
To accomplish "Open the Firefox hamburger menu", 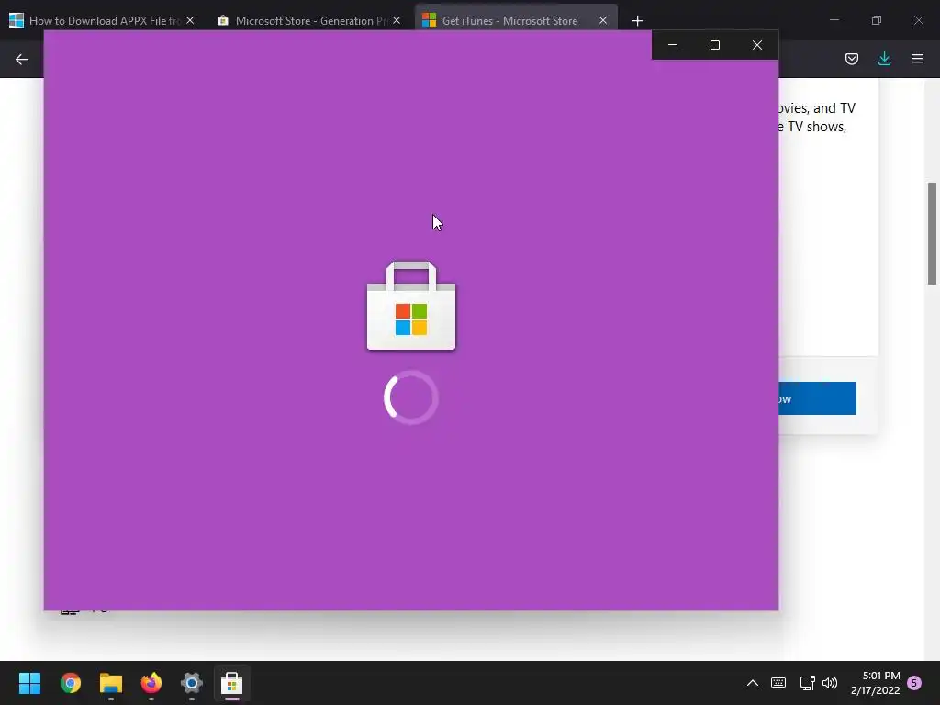I will [x=918, y=59].
